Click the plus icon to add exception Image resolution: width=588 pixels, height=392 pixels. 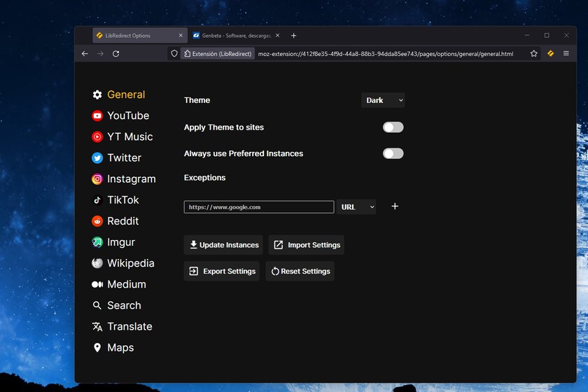click(x=395, y=206)
